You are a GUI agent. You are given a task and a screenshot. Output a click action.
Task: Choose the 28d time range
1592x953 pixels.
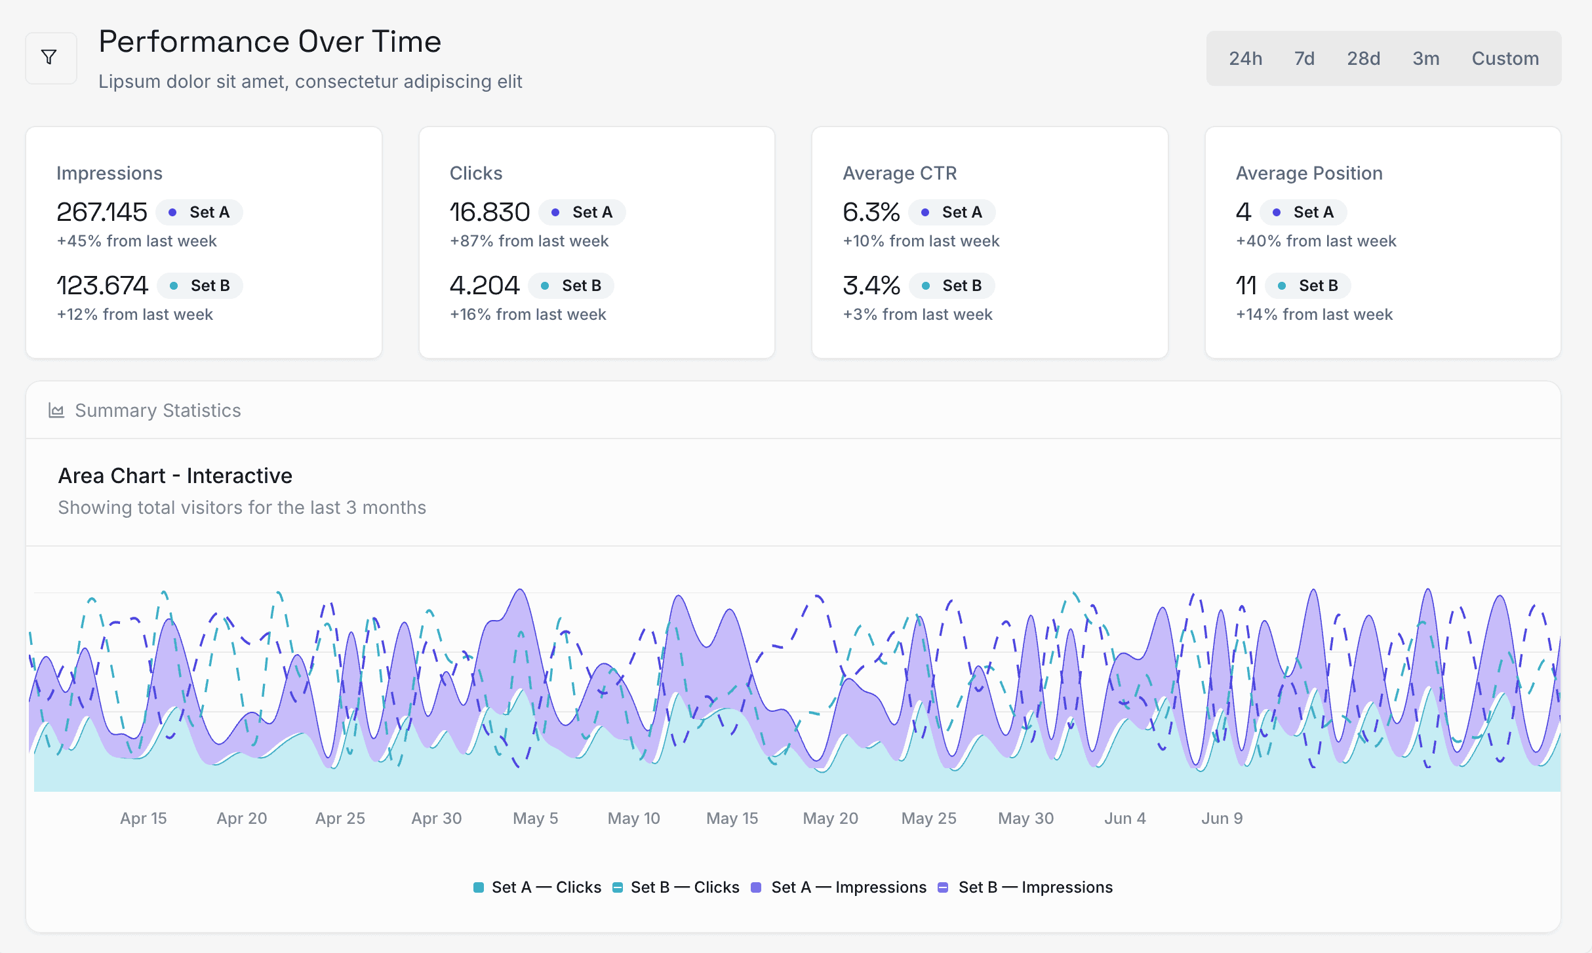1363,58
